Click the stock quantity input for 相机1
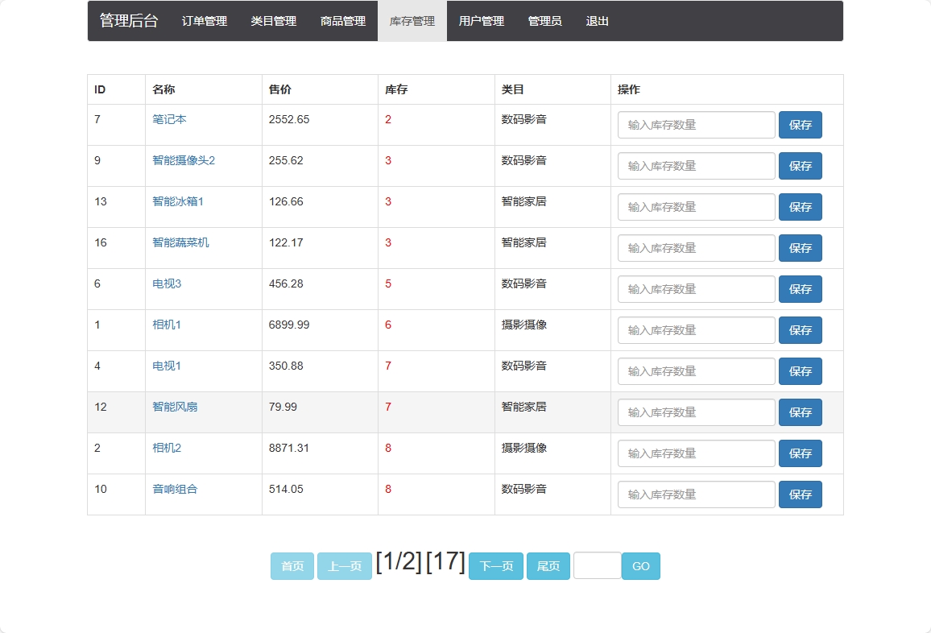Viewport: 931px width, 633px height. point(696,330)
